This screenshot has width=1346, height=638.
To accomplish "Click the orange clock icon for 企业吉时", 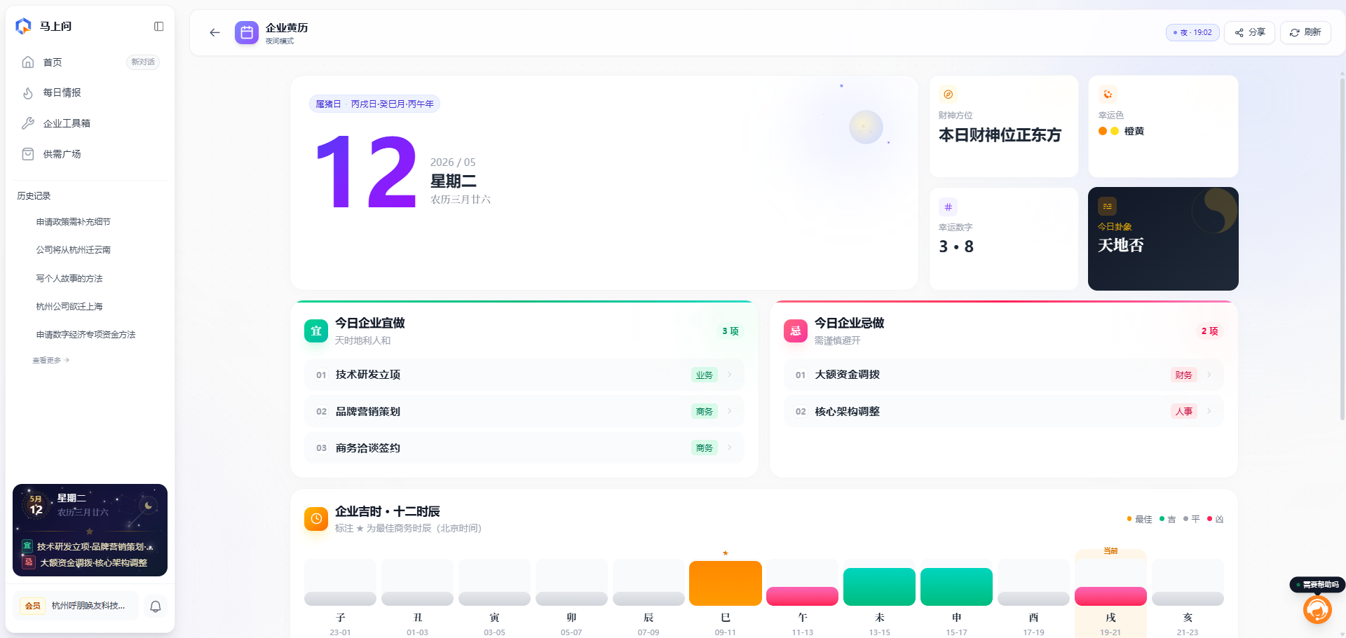I will 316,519.
